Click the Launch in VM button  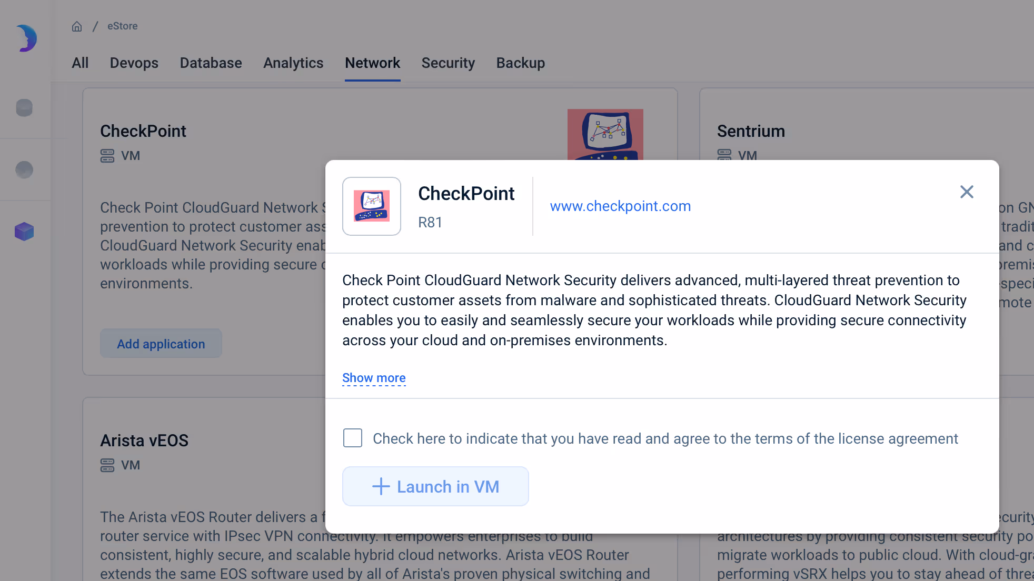[x=435, y=486]
